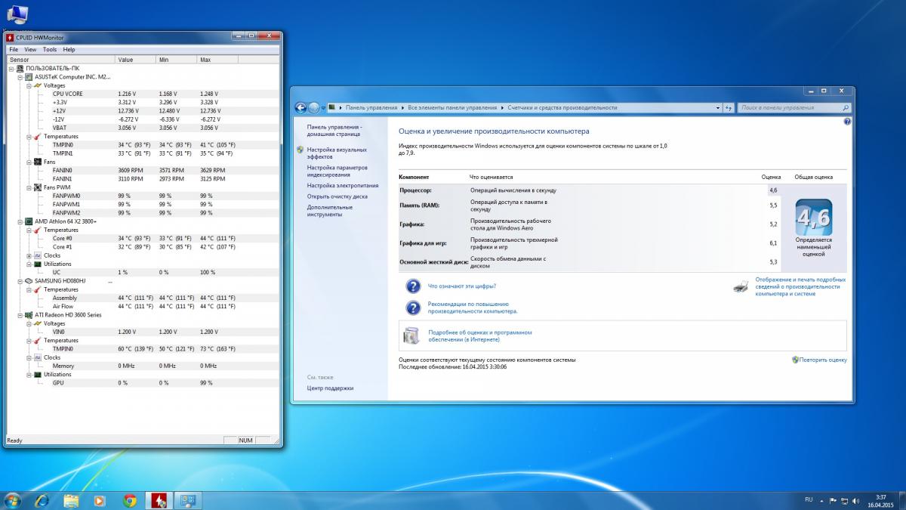The height and width of the screenshot is (510, 906).
Task: Open 'Настройка параметров индексирования' link
Action: coord(337,171)
